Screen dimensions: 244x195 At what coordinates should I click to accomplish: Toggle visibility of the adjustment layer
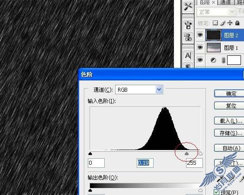pyautogui.click(x=200, y=60)
